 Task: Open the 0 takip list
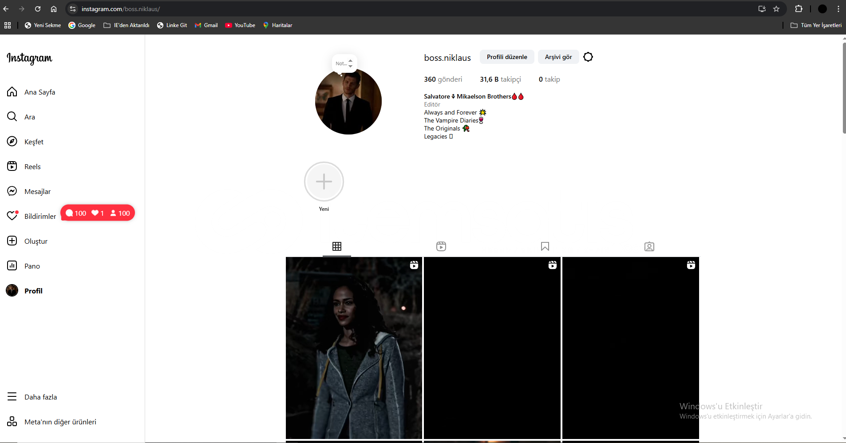tap(550, 79)
